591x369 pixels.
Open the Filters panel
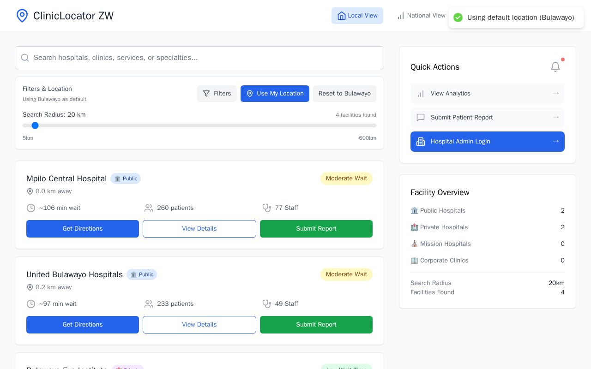217,94
